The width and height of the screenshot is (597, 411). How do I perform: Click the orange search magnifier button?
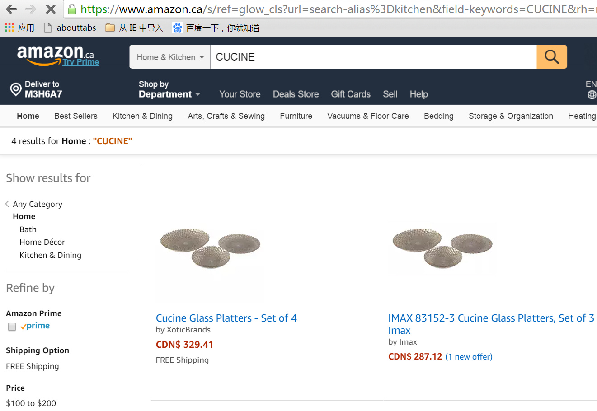[551, 57]
